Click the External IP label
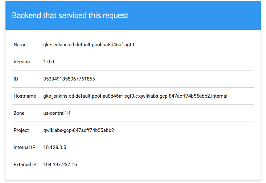 pos(25,165)
